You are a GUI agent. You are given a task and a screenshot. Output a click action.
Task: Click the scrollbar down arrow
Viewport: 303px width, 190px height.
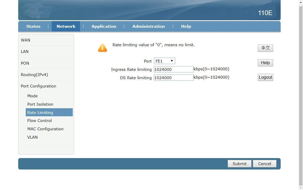(x=301, y=188)
